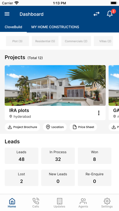
Task: Open the Price Sheet
Action: pyautogui.click(x=83, y=127)
